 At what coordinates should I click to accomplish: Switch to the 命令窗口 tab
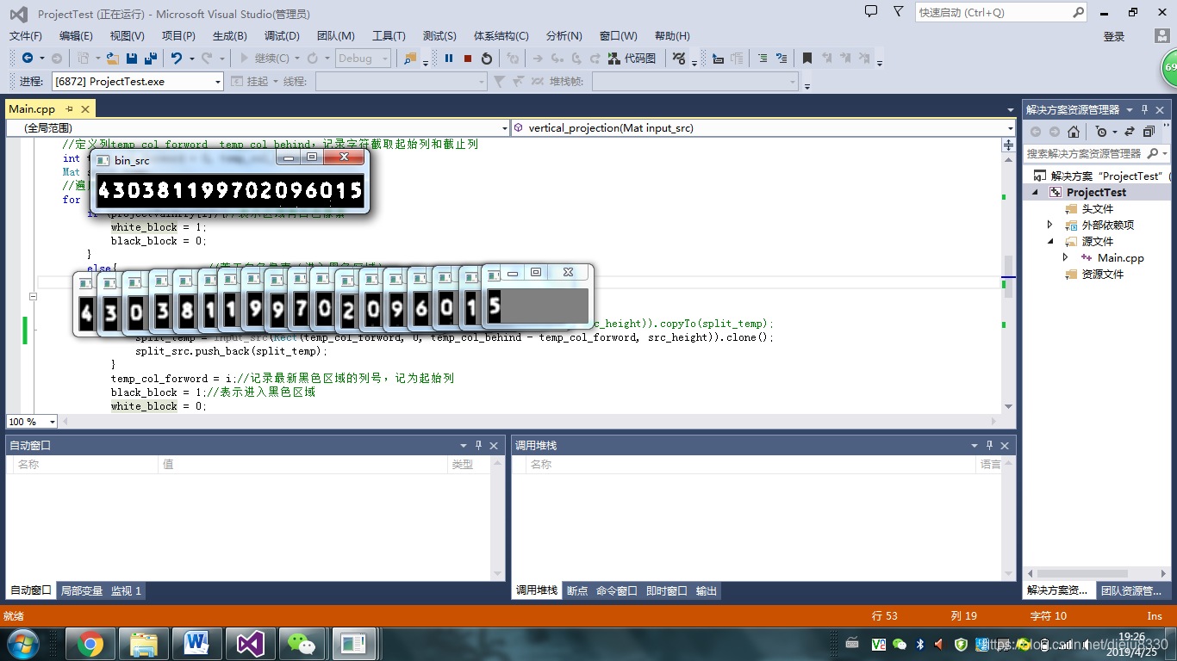(617, 591)
